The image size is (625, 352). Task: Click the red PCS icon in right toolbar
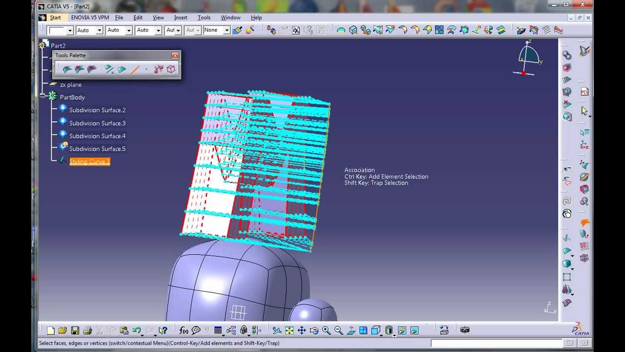pyautogui.click(x=584, y=91)
